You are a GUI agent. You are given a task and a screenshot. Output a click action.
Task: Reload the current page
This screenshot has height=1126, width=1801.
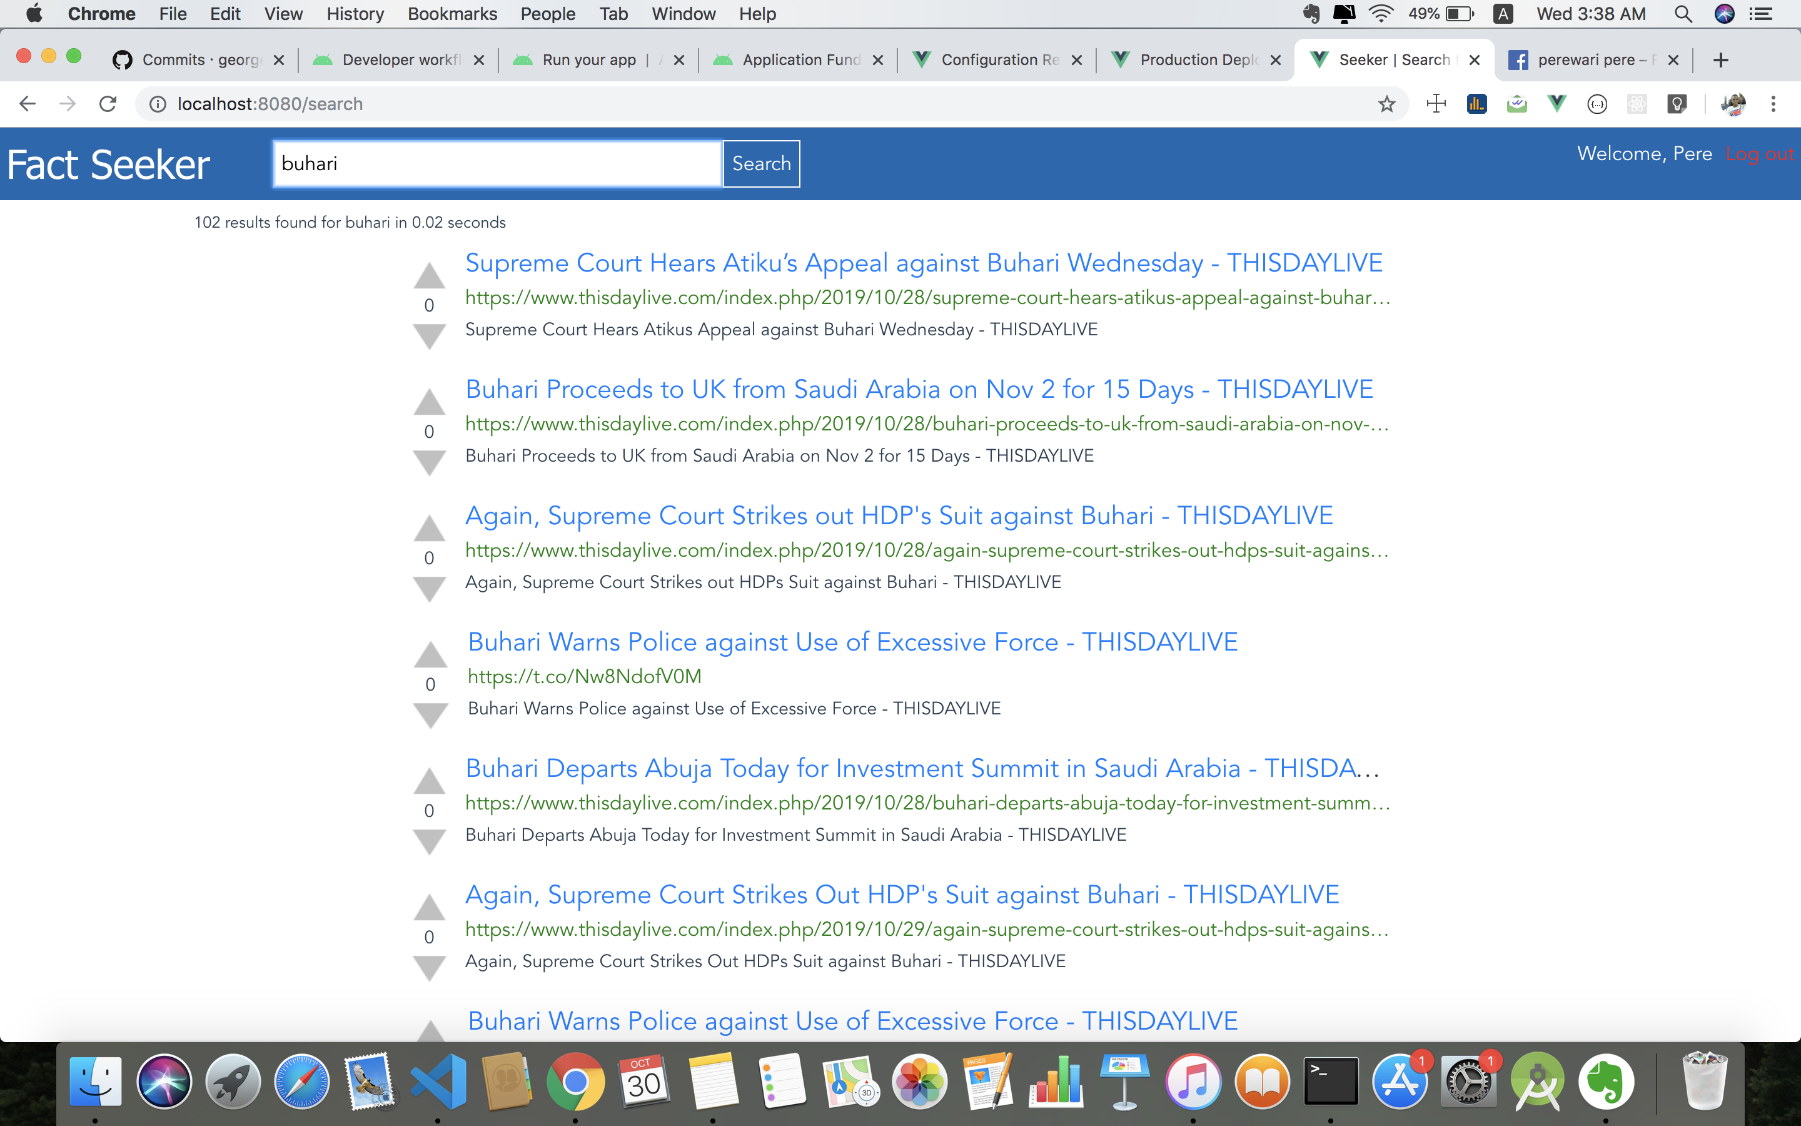coord(108,103)
